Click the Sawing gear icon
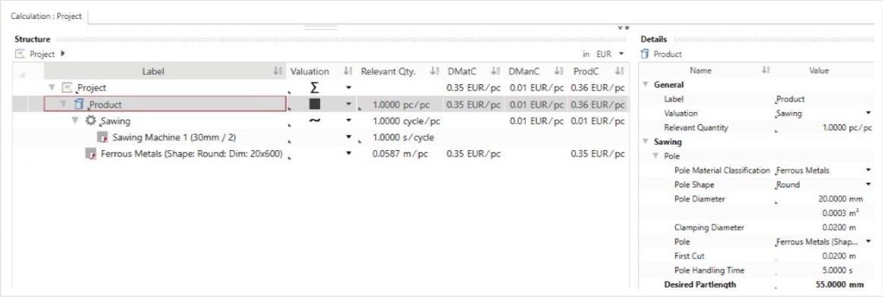Screen dimensions: 883x297 pyautogui.click(x=91, y=120)
